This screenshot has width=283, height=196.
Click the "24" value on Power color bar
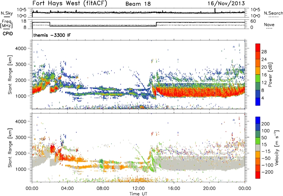pos(264,59)
